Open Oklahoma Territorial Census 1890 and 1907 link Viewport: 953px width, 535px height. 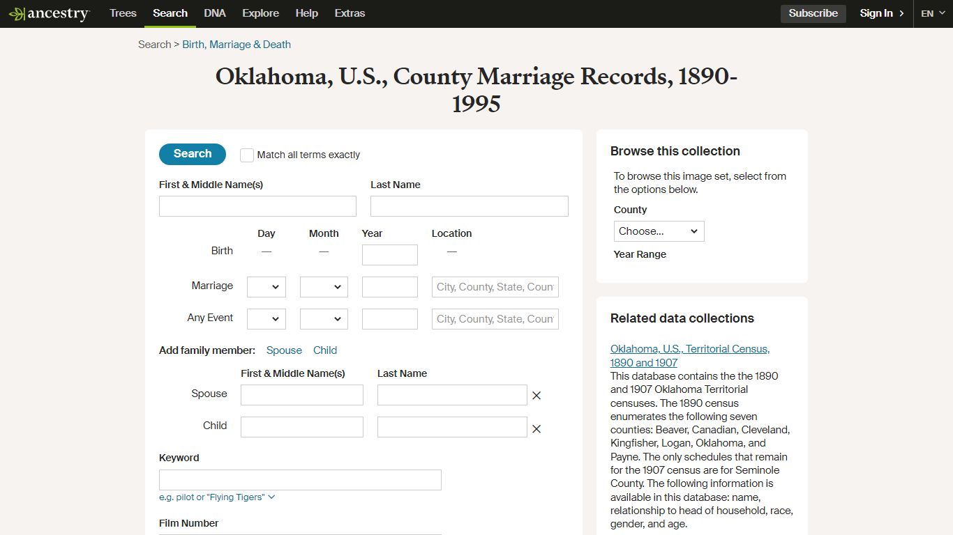point(690,355)
